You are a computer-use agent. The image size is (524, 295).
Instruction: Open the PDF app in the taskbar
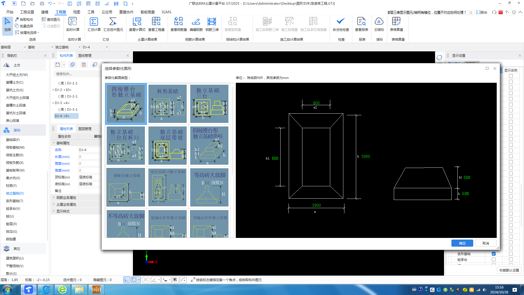(x=96, y=290)
